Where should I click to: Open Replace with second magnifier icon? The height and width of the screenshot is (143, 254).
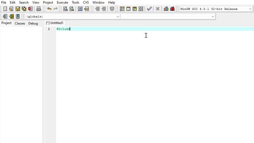coord(72,9)
